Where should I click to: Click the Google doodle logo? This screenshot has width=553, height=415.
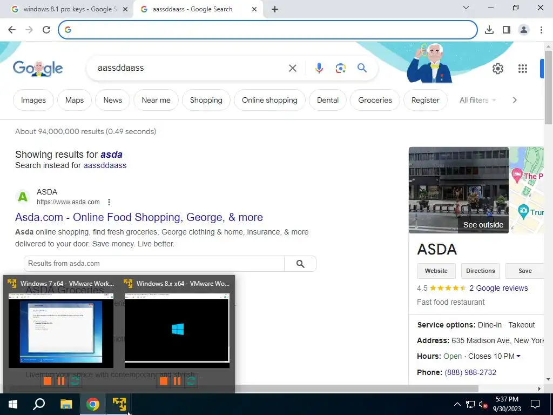[x=38, y=69]
